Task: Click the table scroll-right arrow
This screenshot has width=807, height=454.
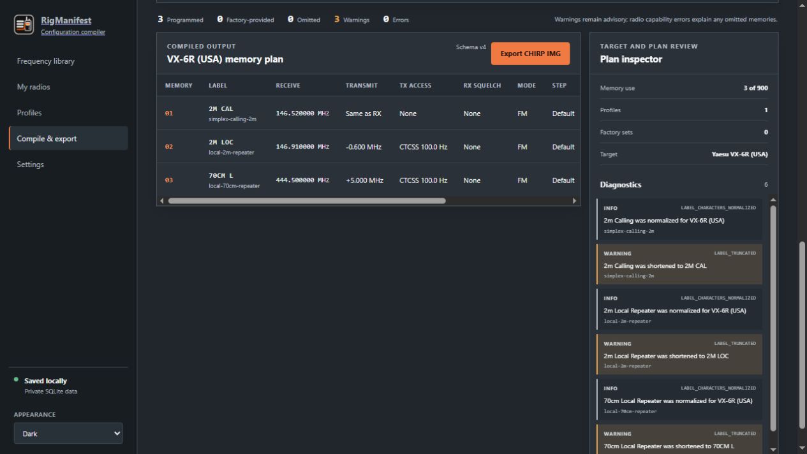Action: [574, 201]
